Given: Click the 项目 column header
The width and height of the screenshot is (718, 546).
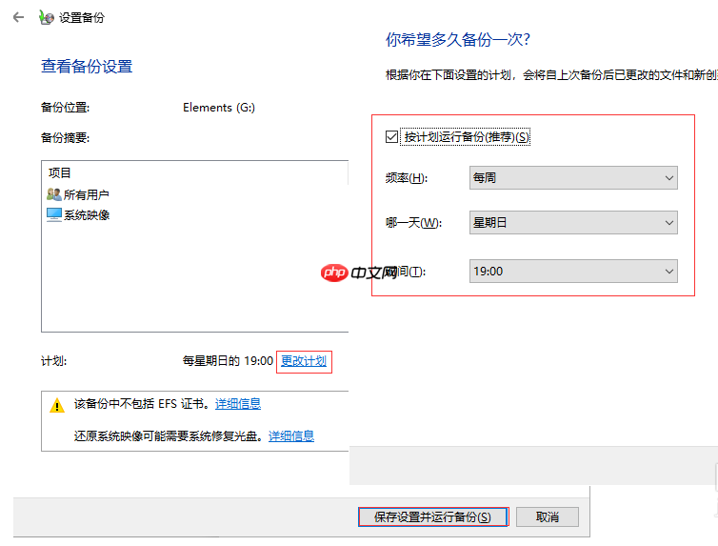Looking at the screenshot, I should click(60, 172).
